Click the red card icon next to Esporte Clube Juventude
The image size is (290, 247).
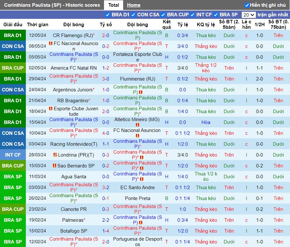(51, 109)
